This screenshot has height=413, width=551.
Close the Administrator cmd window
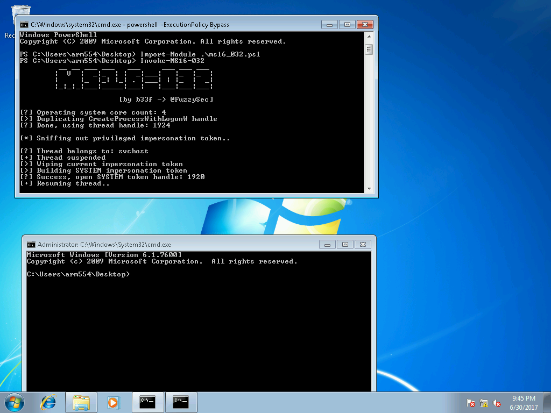pos(363,245)
